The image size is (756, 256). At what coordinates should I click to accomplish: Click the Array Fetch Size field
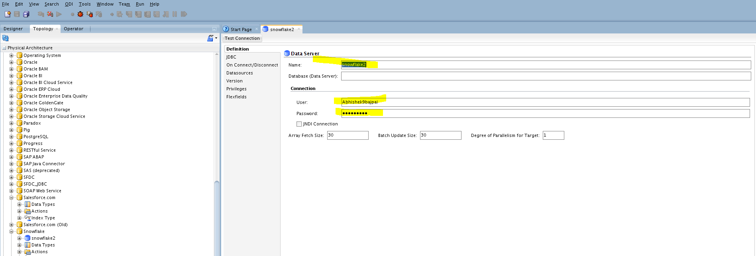(348, 135)
